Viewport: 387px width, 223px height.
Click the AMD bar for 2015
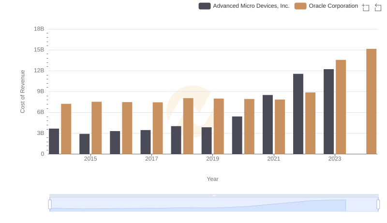pos(84,144)
